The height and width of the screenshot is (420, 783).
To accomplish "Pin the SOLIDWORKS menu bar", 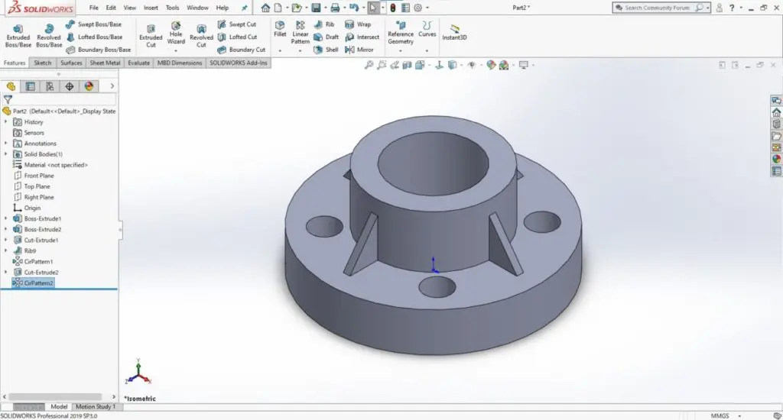I will pyautogui.click(x=244, y=8).
